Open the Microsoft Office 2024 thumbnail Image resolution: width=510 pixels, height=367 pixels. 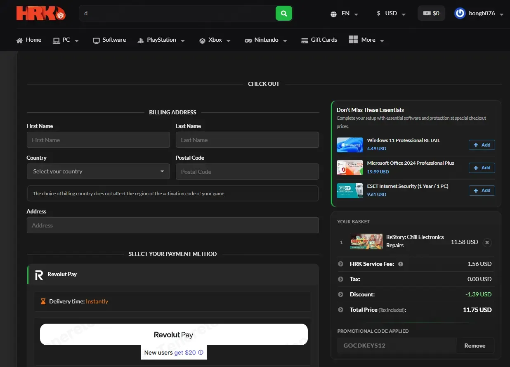(350, 168)
